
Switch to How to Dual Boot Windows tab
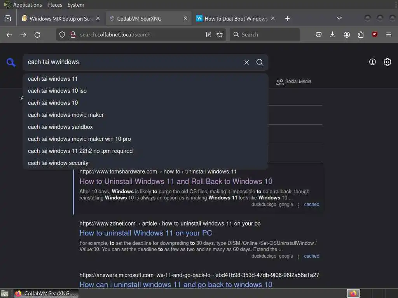(236, 19)
